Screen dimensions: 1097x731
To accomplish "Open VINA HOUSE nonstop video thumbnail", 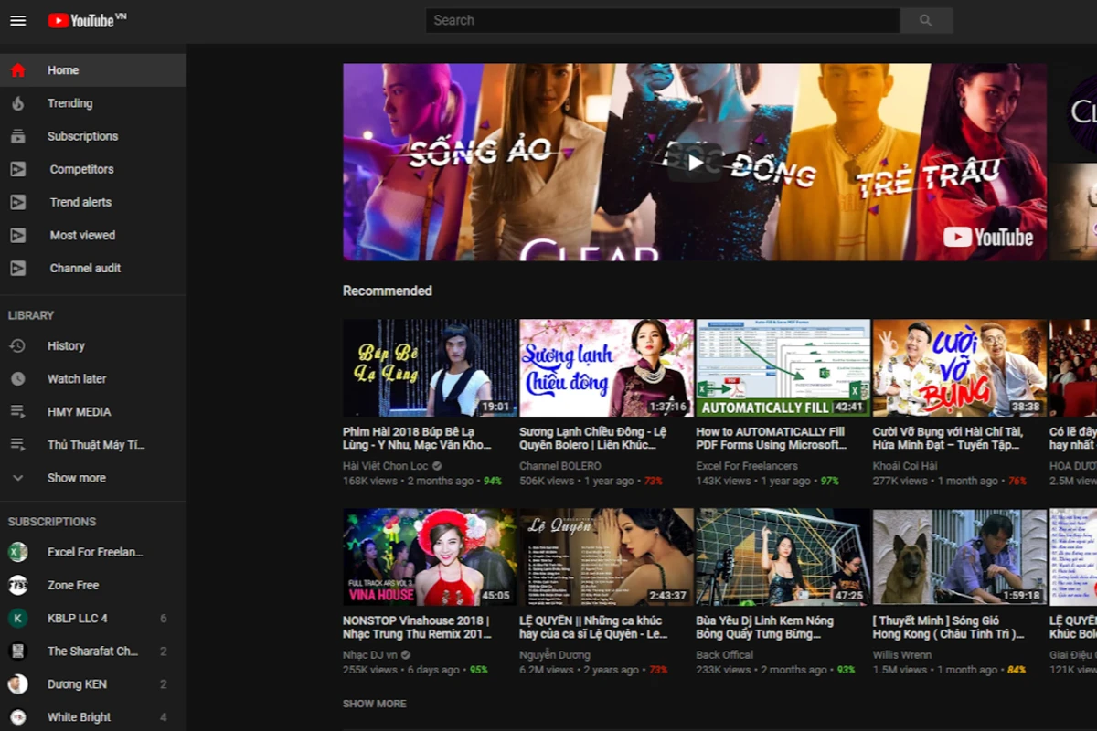I will click(x=430, y=556).
